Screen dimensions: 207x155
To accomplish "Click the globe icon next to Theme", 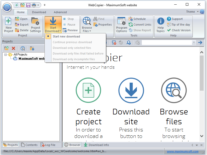I will coord(202,12).
